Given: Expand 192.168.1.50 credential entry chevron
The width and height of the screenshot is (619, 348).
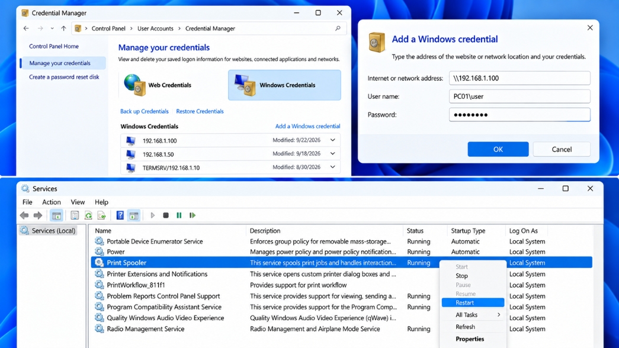Looking at the screenshot, I should point(333,153).
